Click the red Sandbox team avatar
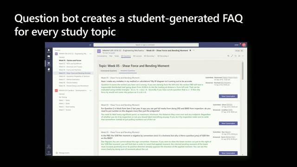The height and width of the screenshot is (167, 297). click(x=56, y=90)
